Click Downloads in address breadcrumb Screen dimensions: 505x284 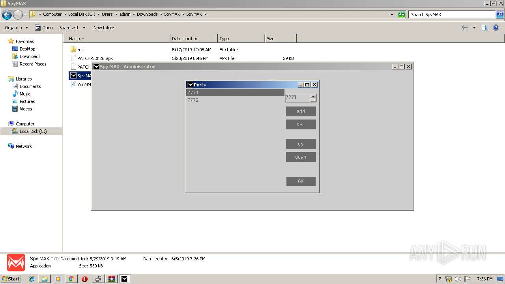(147, 14)
